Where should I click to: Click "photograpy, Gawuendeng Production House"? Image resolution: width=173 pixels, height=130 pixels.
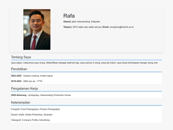click(x=50, y=95)
